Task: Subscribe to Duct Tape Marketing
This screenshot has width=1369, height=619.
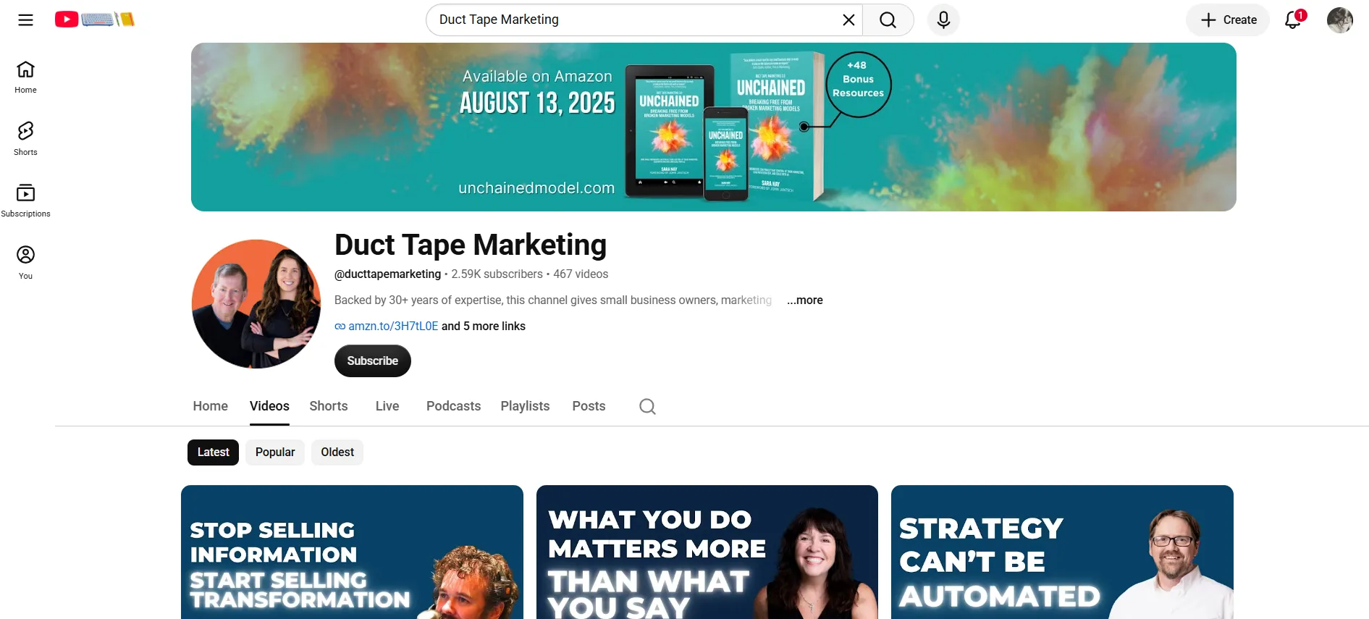Action: coord(373,361)
